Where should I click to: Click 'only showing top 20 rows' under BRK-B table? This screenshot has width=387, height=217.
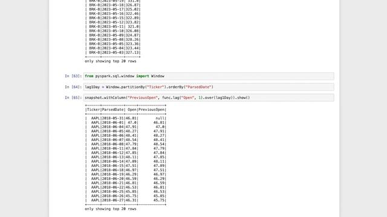coord(111,61)
